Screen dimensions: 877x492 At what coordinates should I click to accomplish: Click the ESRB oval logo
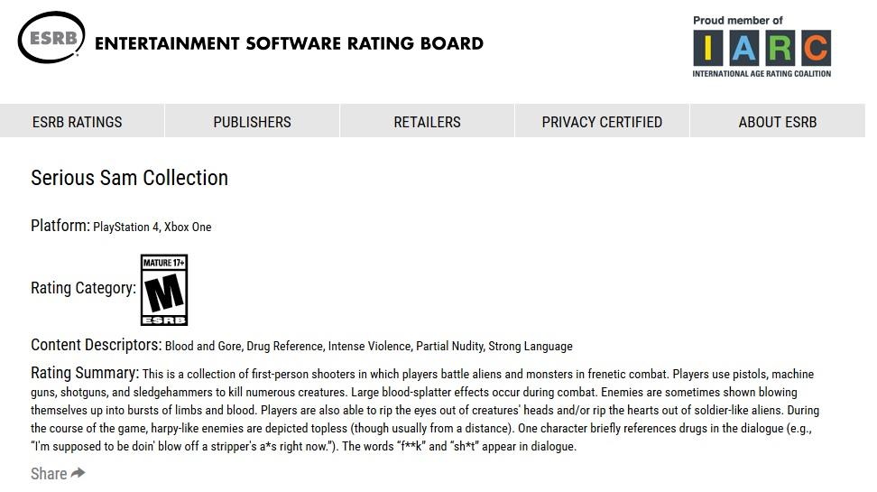[51, 38]
